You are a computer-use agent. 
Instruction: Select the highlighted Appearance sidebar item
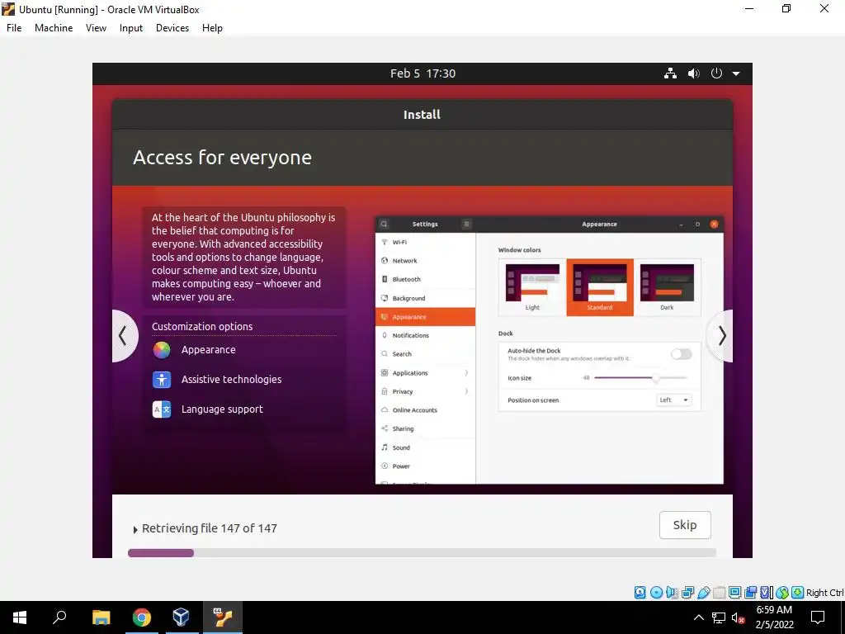425,317
